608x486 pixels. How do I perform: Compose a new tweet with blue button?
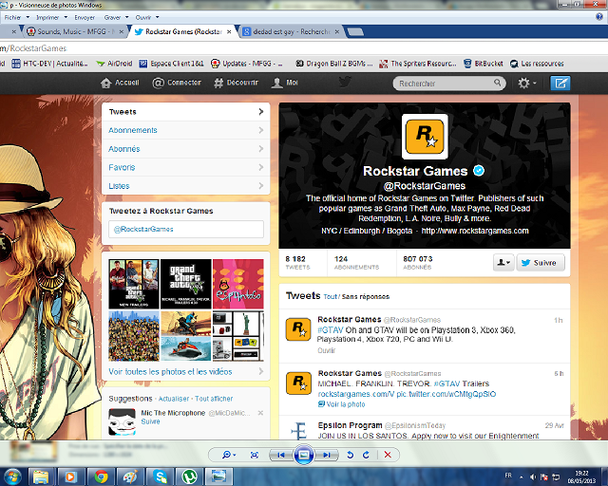tap(560, 83)
